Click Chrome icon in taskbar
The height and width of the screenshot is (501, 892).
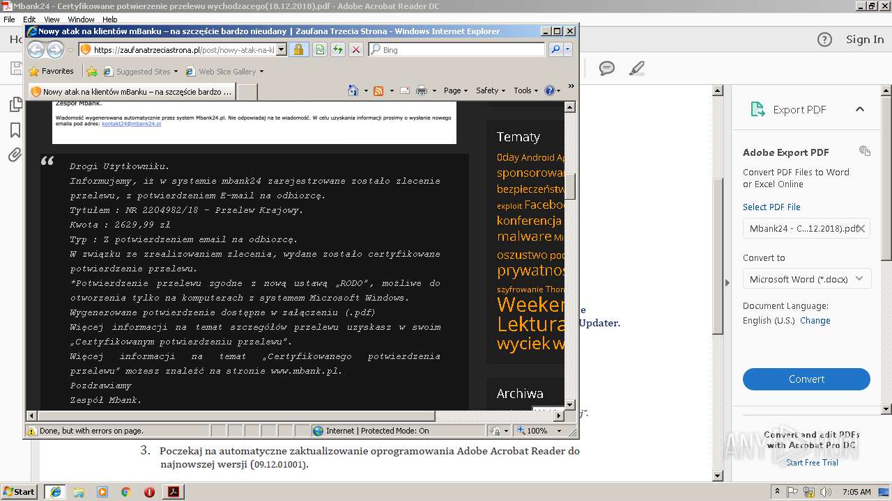pos(125,492)
